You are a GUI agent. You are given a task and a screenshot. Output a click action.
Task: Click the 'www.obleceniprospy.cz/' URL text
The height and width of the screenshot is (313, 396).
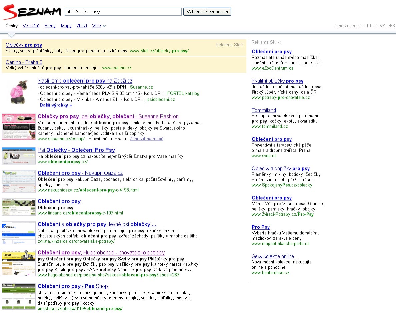pos(63,162)
